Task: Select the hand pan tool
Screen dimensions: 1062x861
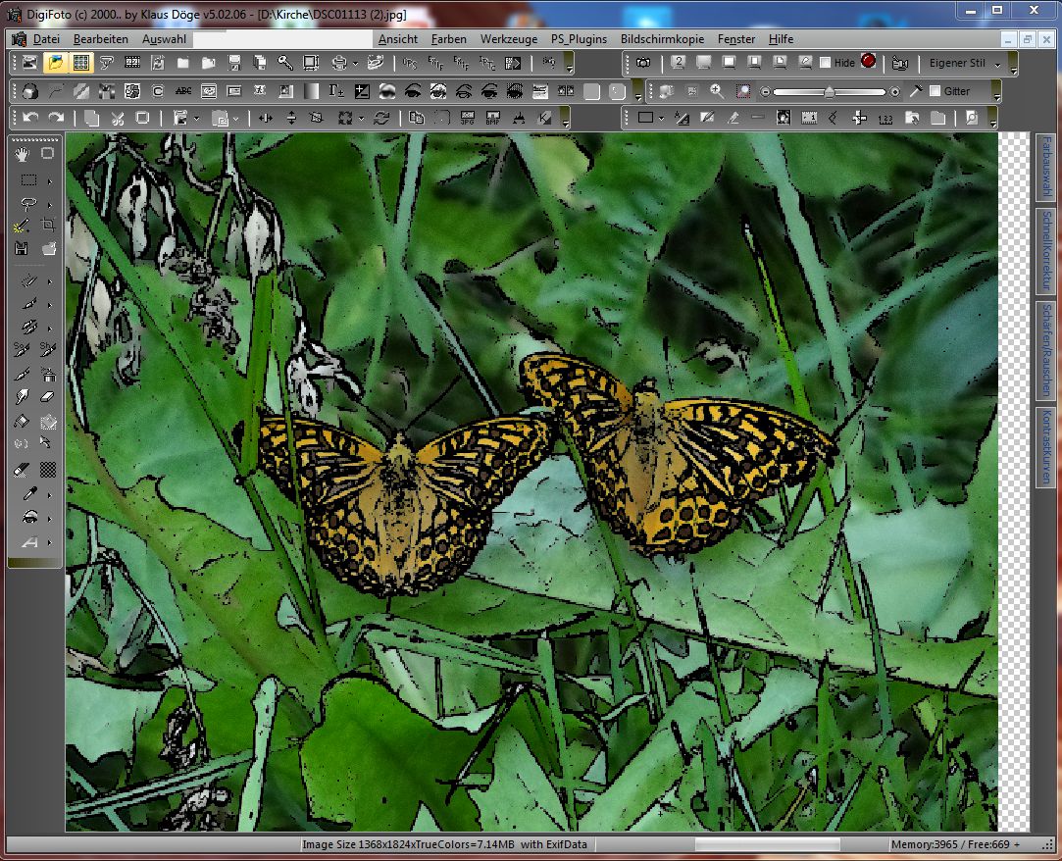Action: coord(23,153)
